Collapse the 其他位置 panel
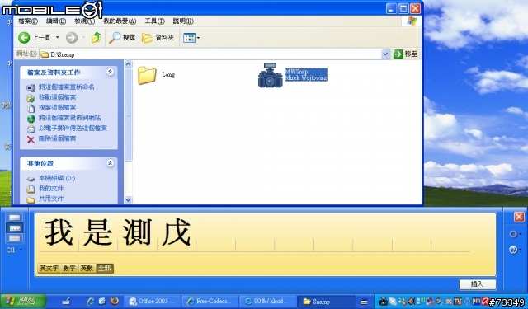This screenshot has height=309, width=528. click(x=110, y=163)
